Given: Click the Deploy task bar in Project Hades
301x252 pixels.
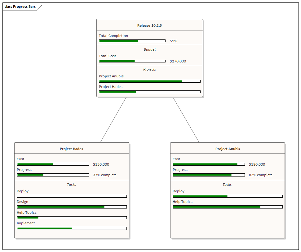Looking at the screenshot, I should pyautogui.click(x=71, y=196).
